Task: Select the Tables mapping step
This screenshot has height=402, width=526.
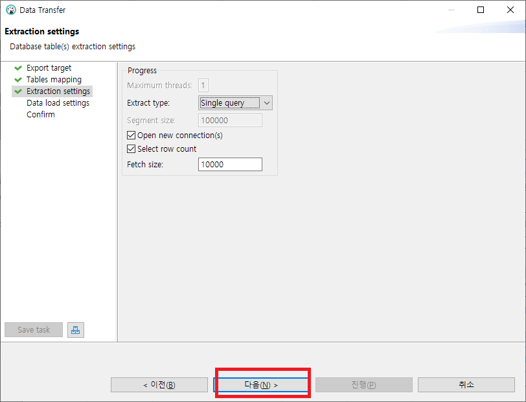Action: pos(54,80)
